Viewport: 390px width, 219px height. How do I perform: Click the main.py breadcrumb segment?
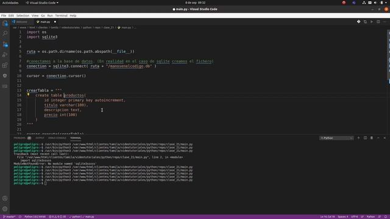pos(126,27)
